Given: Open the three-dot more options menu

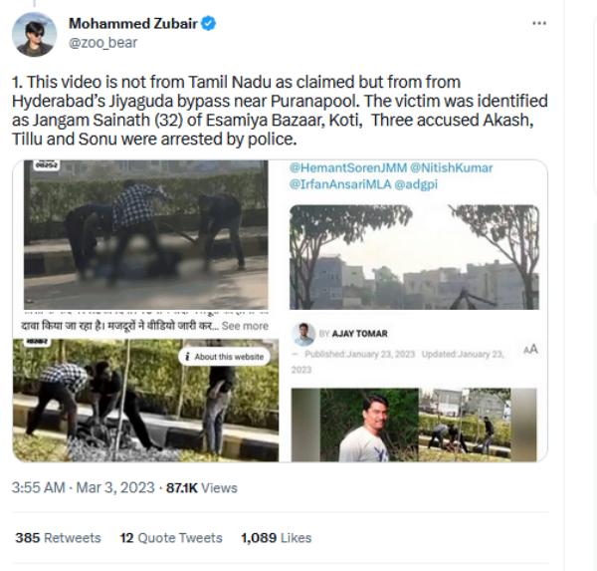Looking at the screenshot, I should click(x=539, y=23).
